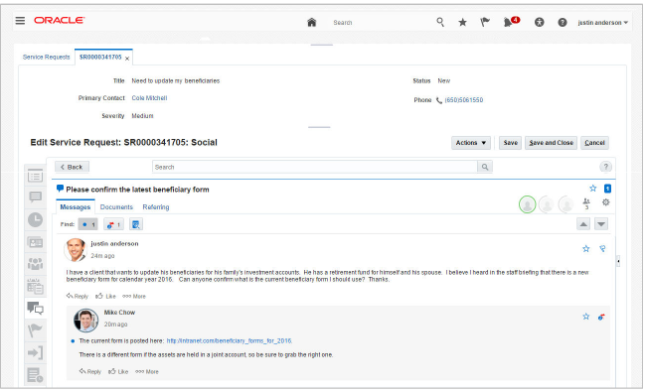Open the clock history sidebar icon
This screenshot has height=391, width=645.
(x=36, y=219)
